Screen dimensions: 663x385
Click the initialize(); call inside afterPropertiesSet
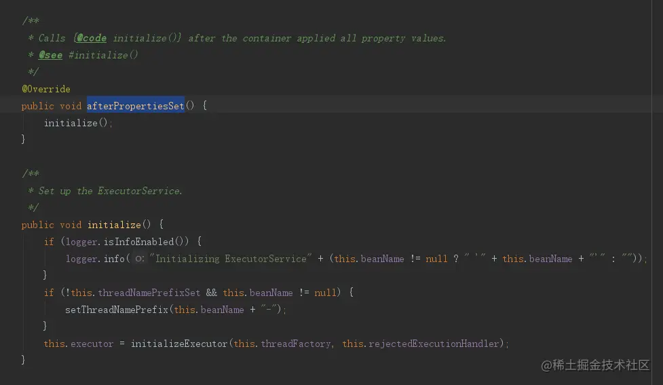point(78,123)
